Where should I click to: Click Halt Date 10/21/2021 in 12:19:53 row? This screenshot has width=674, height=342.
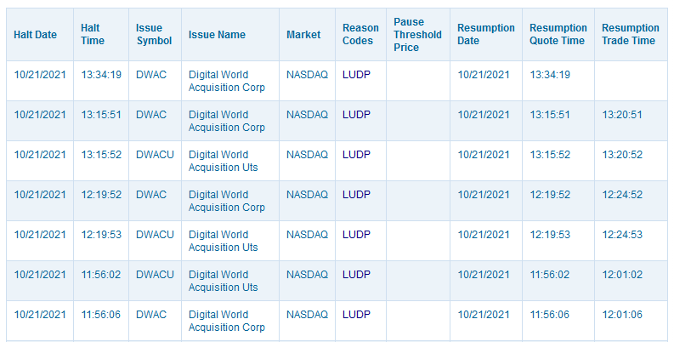pos(40,235)
